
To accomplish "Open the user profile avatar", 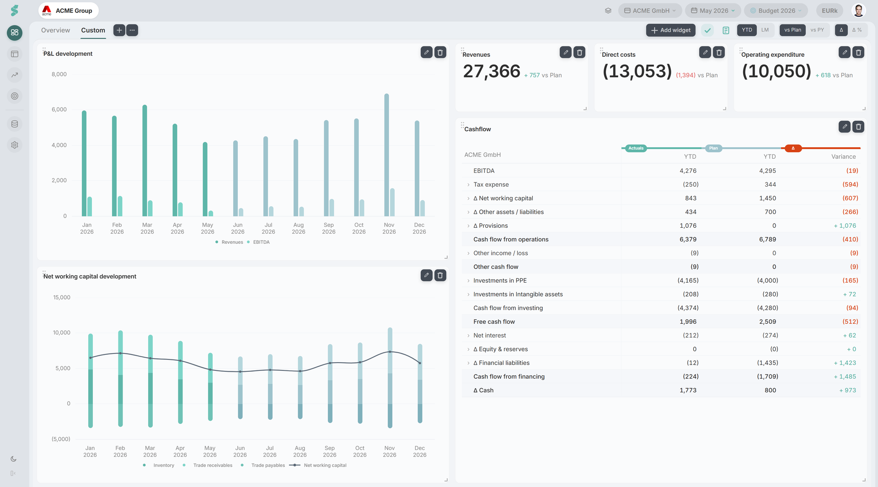I will pos(858,11).
